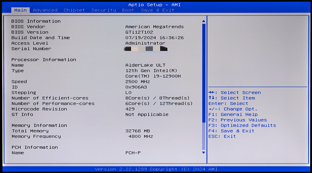Image resolution: width=312 pixels, height=173 pixels.
Task: Select the BIOS Vendor row label
Action: (28, 27)
